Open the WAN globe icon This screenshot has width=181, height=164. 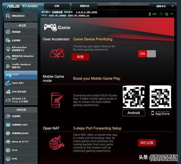click(8, 133)
